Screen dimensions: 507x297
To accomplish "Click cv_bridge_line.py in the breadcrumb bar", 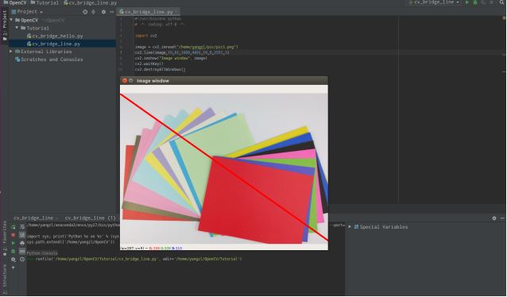I will pyautogui.click(x=91, y=2).
